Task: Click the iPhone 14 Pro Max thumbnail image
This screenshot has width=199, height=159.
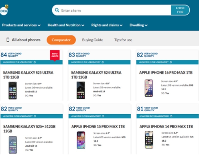Action: 149,140
